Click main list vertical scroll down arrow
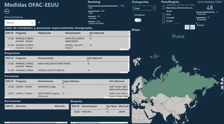This screenshot has width=224, height=124. point(129,46)
